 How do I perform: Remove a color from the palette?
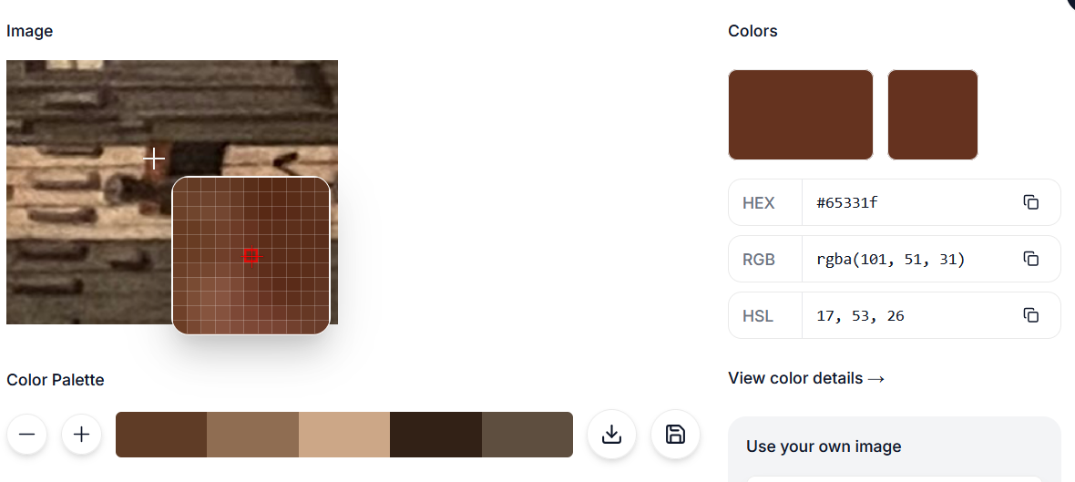tap(27, 435)
